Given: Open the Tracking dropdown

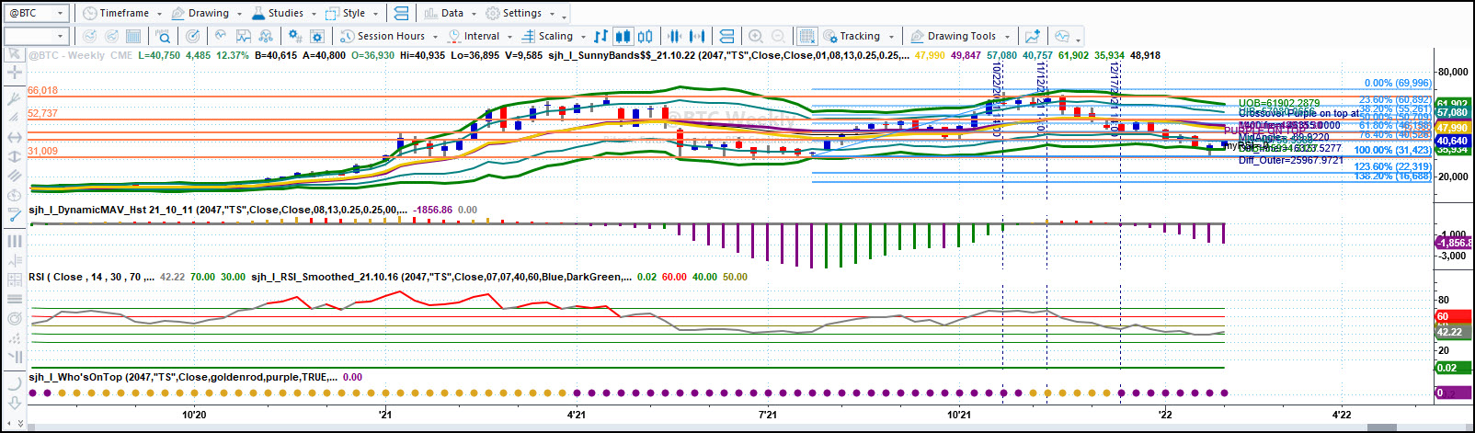Looking at the screenshot, I should point(858,36).
